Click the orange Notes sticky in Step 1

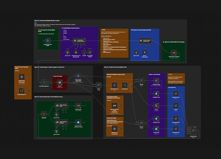click(x=114, y=43)
